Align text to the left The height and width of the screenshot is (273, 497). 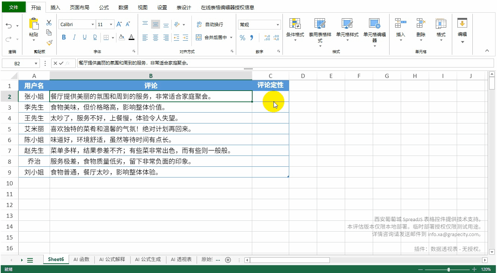(x=145, y=37)
